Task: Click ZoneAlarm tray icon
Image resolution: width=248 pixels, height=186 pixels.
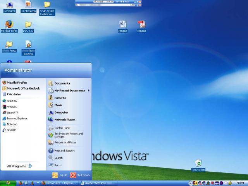Action: pos(195,183)
